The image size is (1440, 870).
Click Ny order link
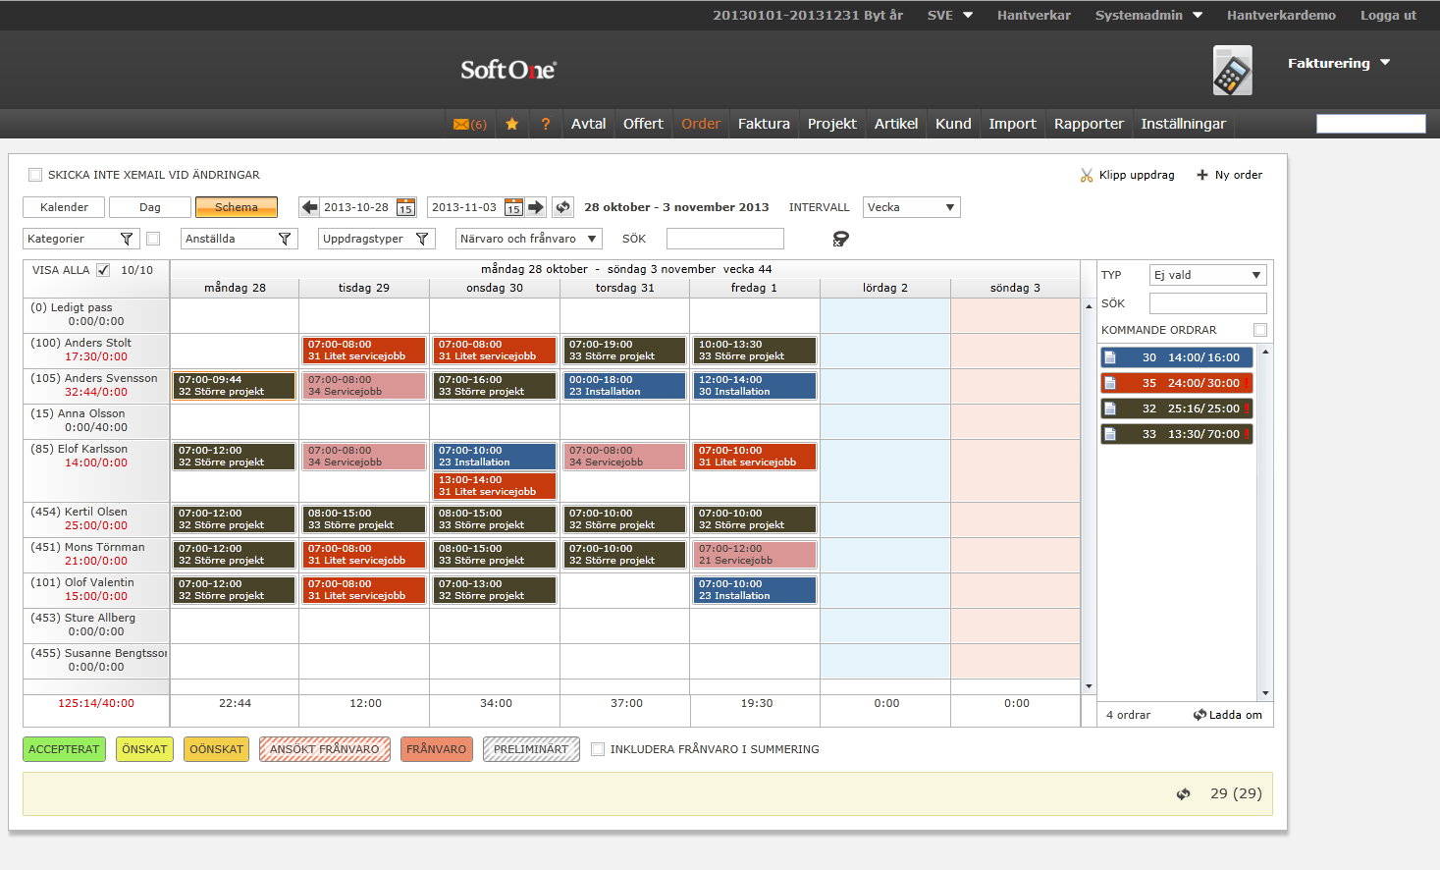click(1239, 175)
